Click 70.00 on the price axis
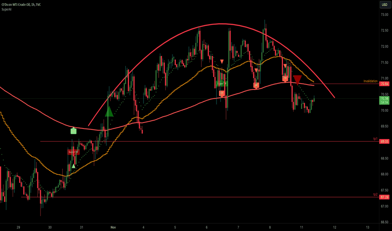This screenshot has height=231, width=392. 384,110
